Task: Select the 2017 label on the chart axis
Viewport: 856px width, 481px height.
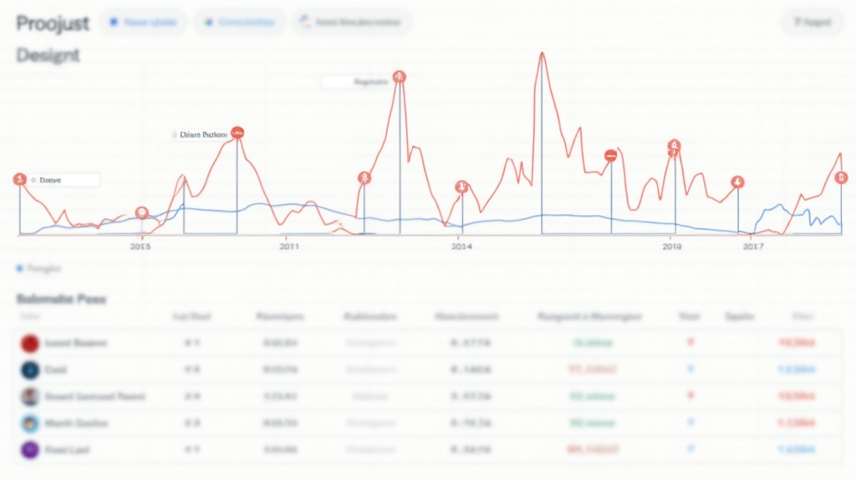Action: pyautogui.click(x=753, y=246)
